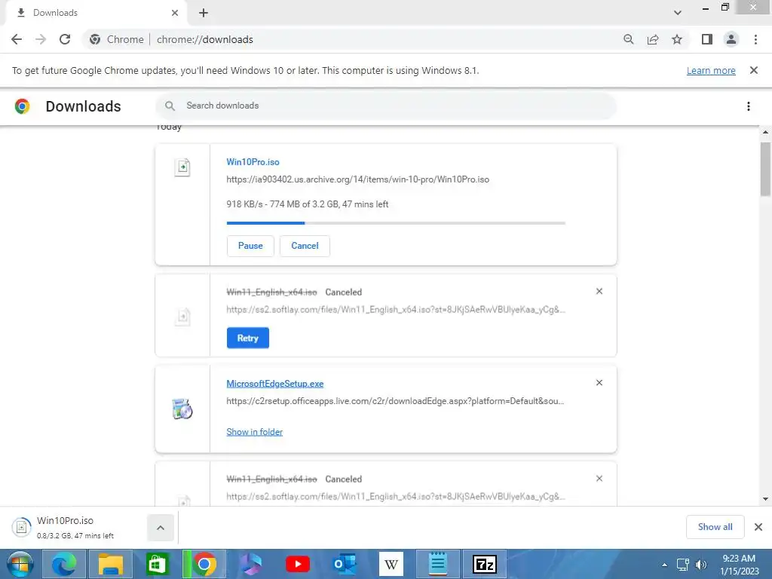Open the Win10Pro.iso file link
Viewport: 772px width, 579px height.
pyautogui.click(x=253, y=162)
